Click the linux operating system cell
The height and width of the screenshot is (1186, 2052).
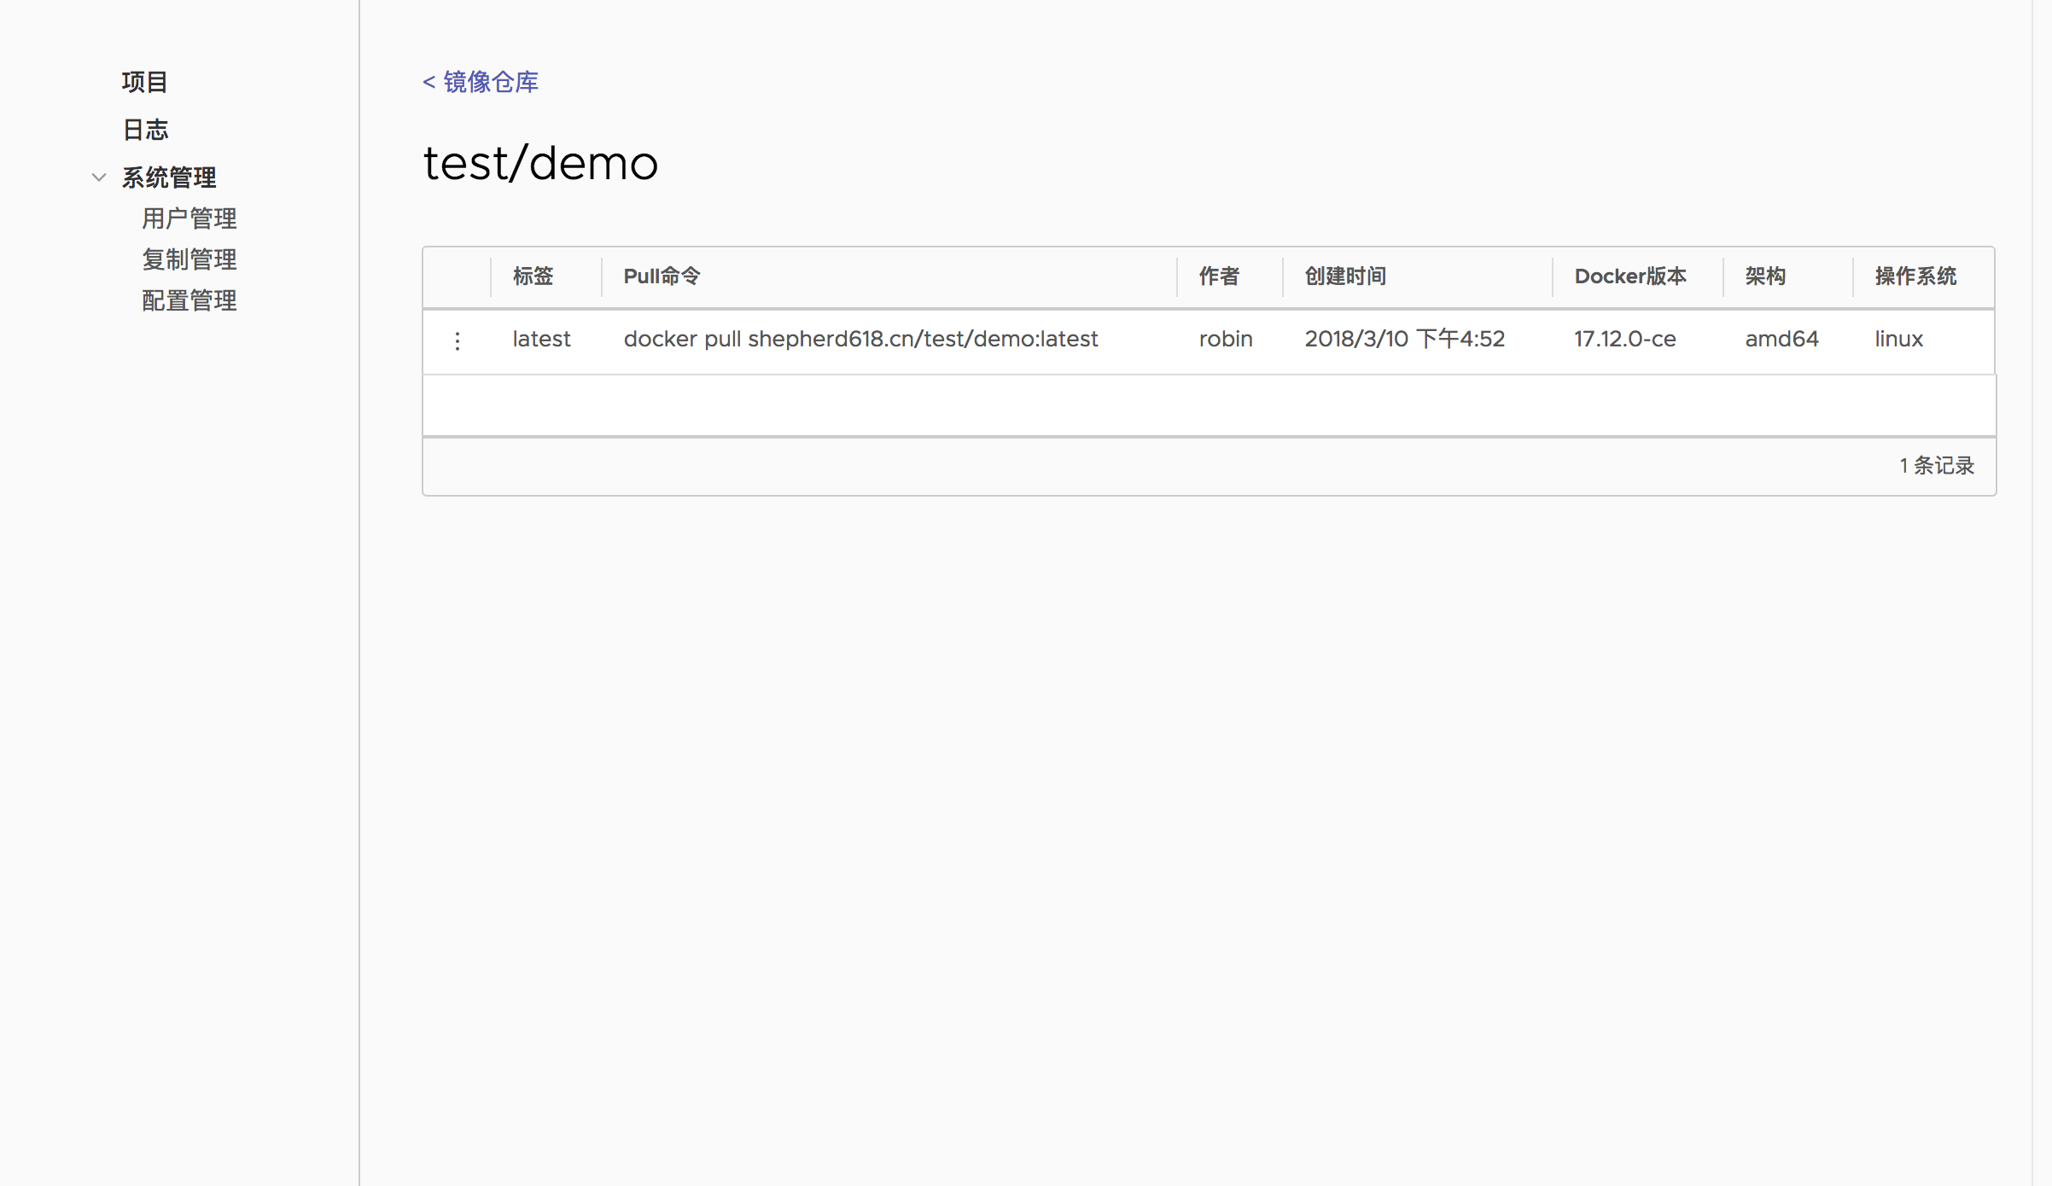tap(1898, 339)
